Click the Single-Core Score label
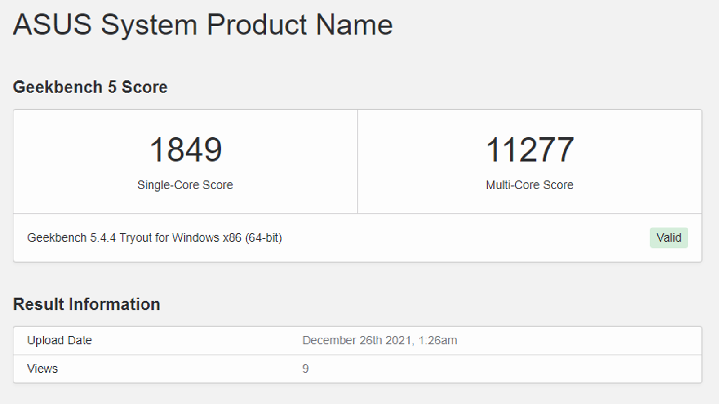719x404 pixels. point(185,185)
